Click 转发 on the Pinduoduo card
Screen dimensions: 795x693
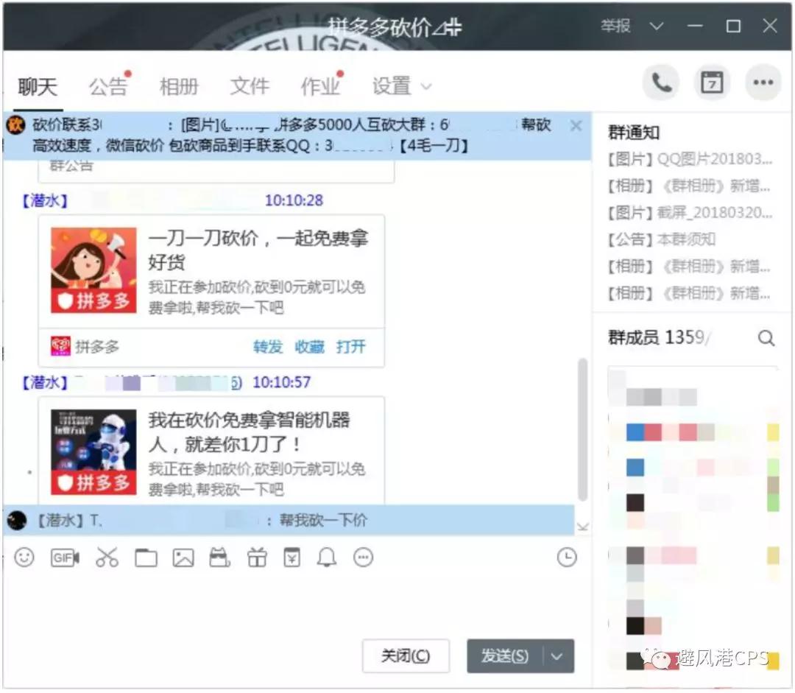[x=268, y=347]
